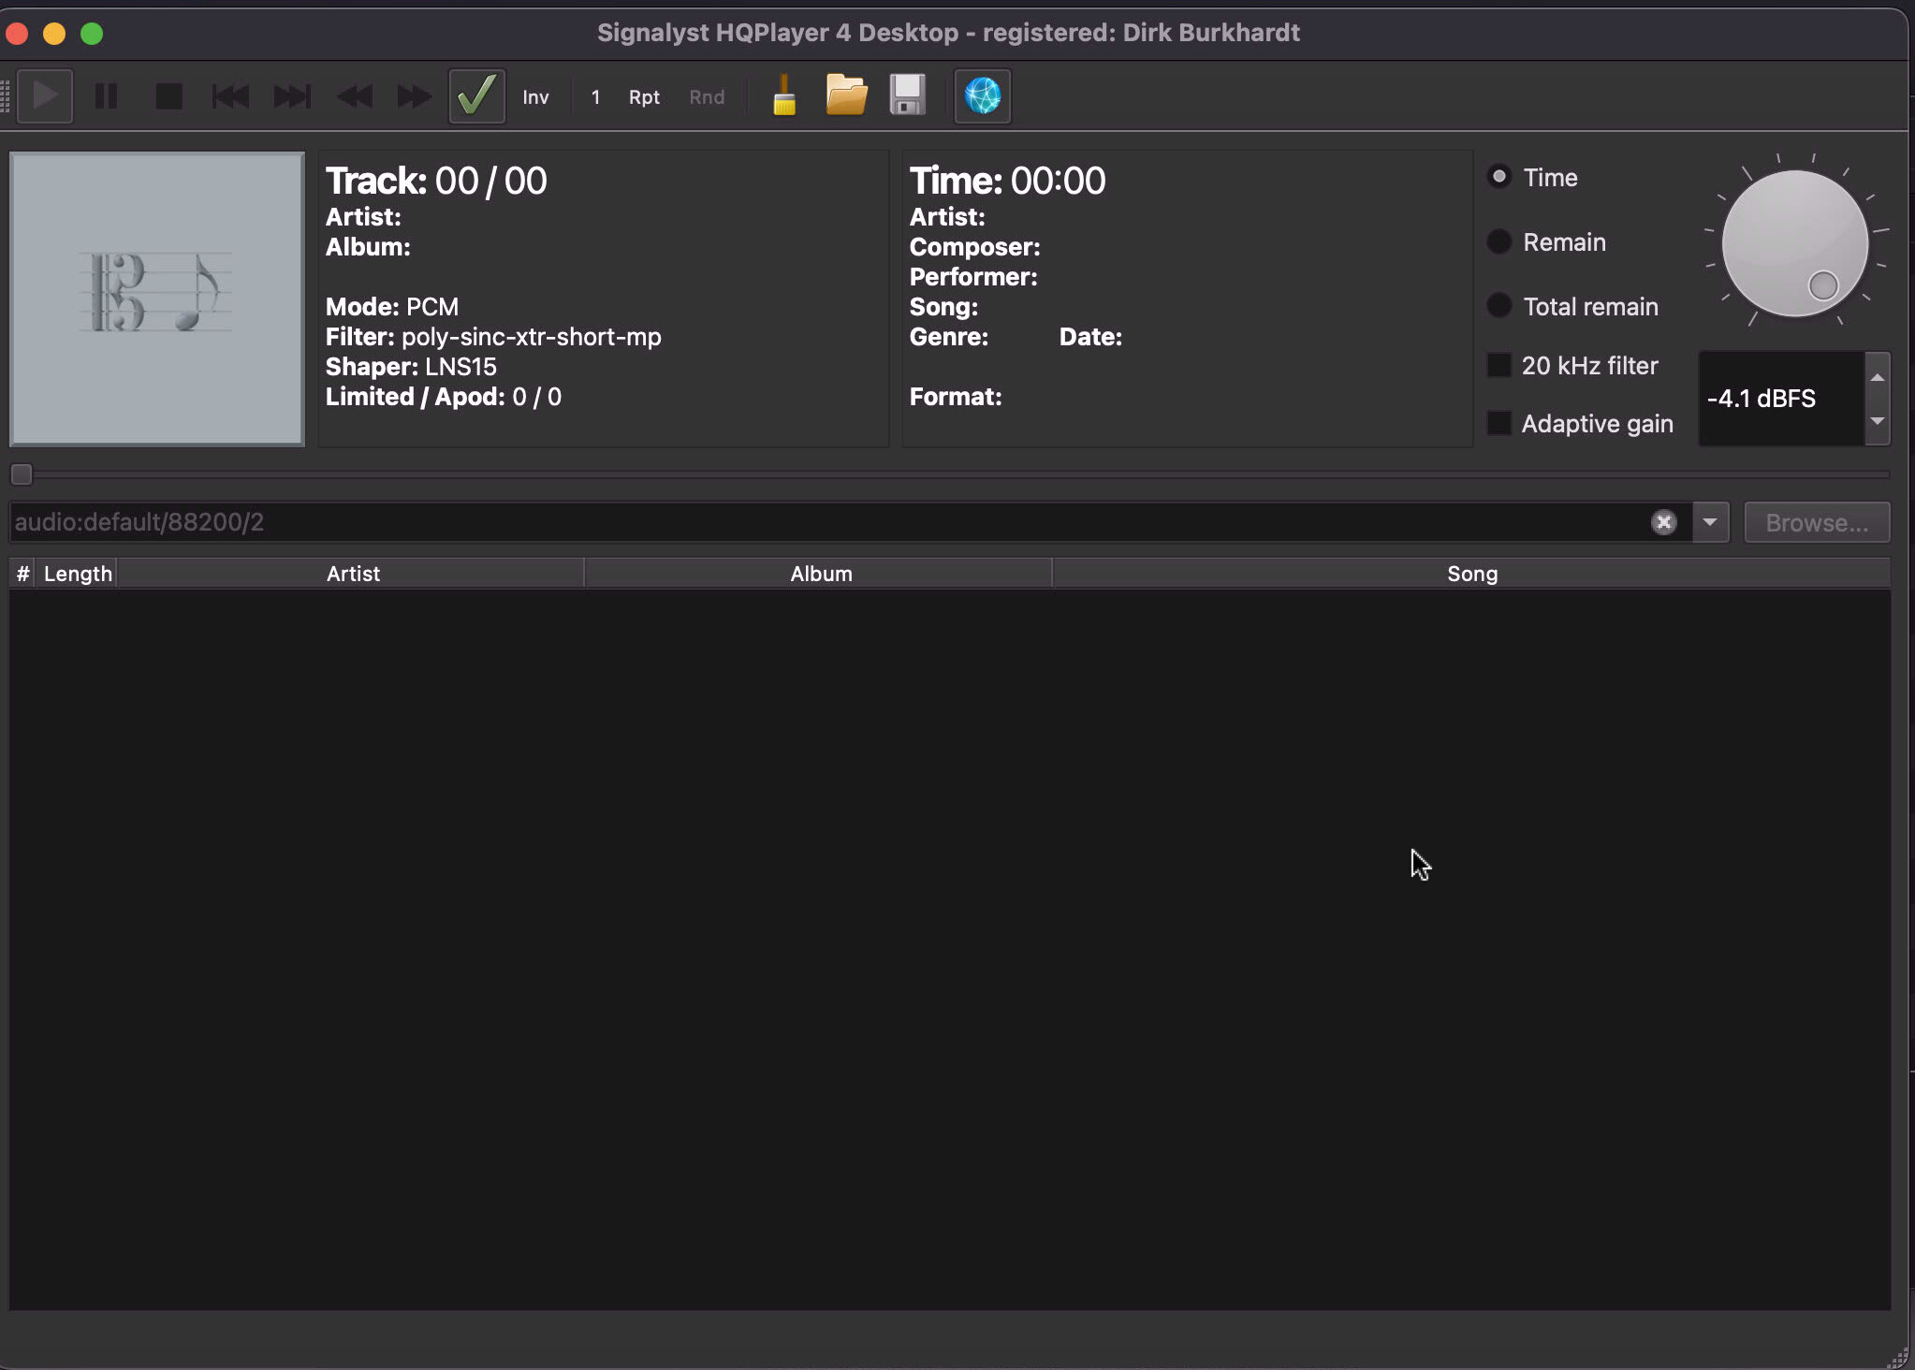Open playlist with the folder icon
1915x1370 pixels.
(x=846, y=95)
